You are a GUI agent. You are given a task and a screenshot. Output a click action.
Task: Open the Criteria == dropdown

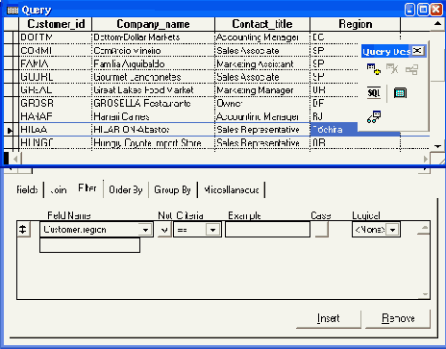[212, 230]
